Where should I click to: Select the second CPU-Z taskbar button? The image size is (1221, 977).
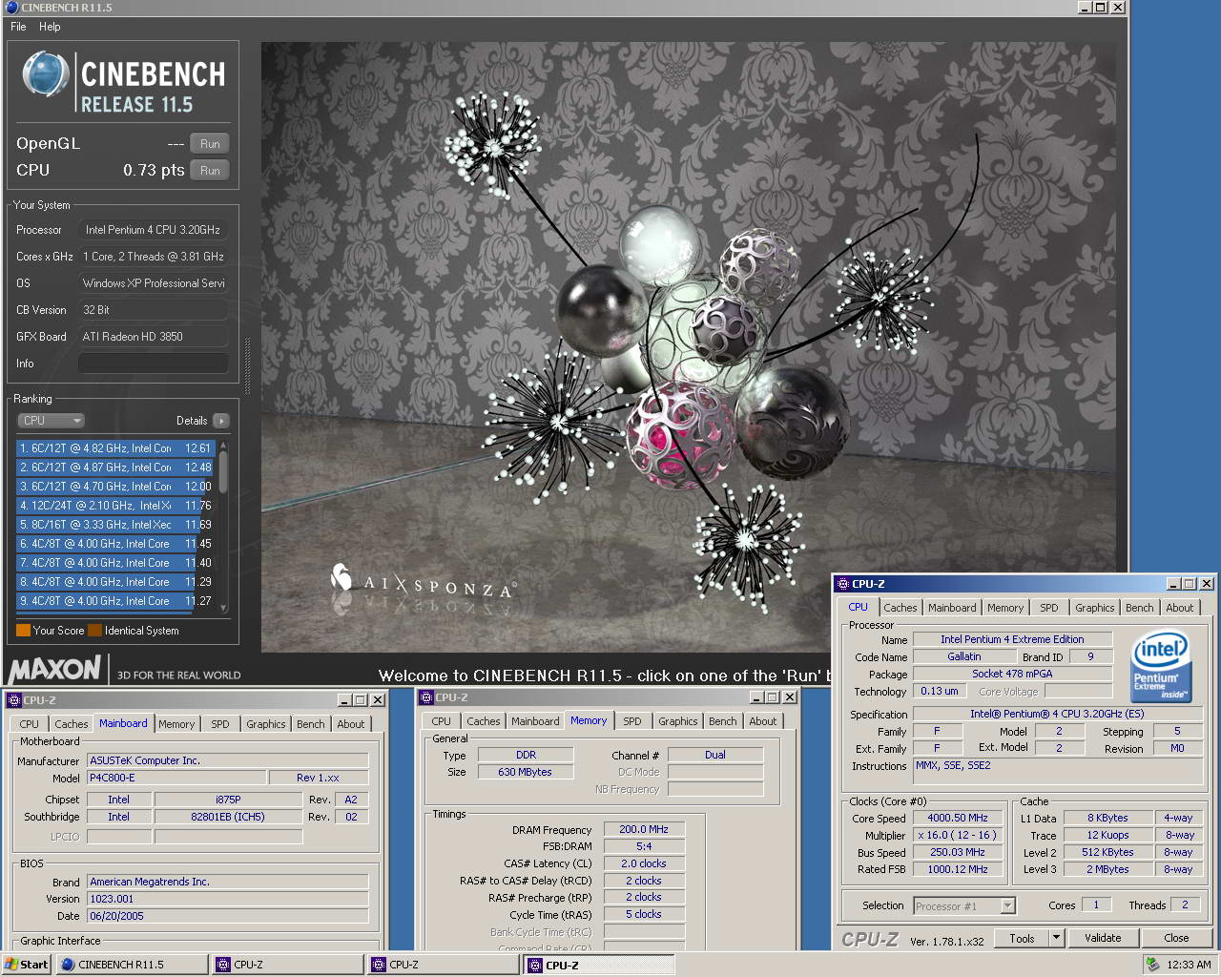tap(443, 965)
